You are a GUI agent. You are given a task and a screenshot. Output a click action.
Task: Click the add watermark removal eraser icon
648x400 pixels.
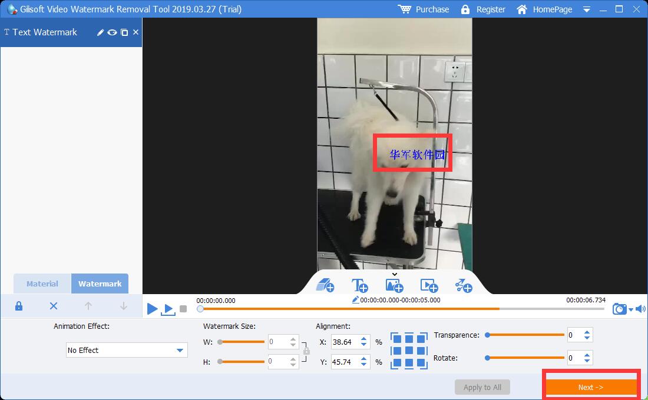(x=325, y=285)
